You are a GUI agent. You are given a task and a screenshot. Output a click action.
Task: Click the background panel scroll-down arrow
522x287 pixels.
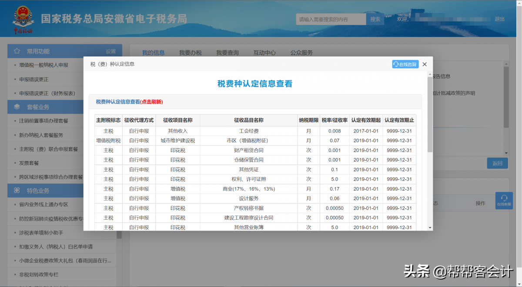[x=506, y=153]
